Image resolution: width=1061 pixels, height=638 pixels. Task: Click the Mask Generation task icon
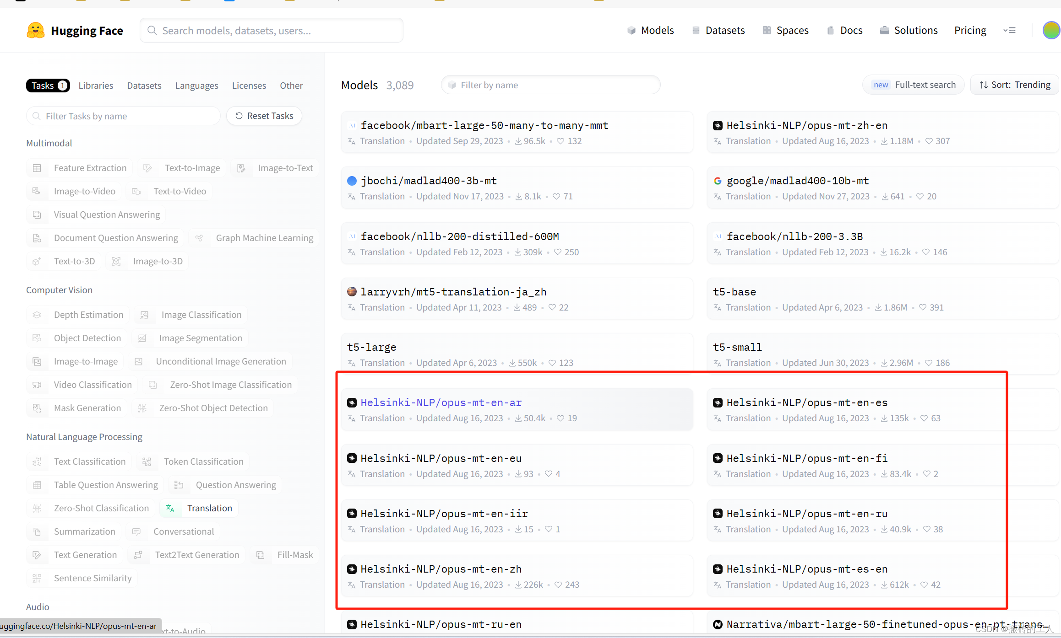[37, 408]
